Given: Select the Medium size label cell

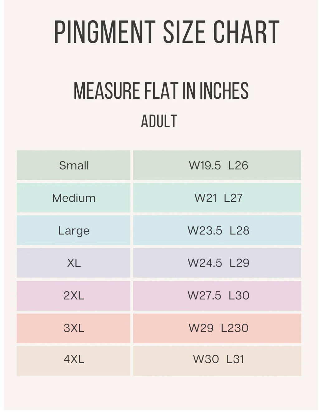Looking at the screenshot, I should (x=74, y=198).
